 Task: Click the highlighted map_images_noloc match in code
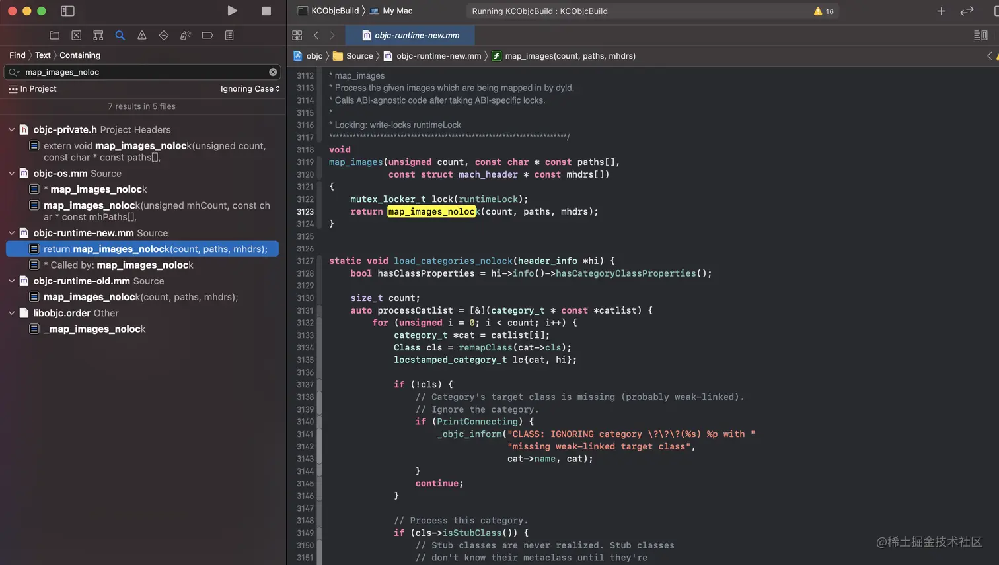pyautogui.click(x=431, y=211)
